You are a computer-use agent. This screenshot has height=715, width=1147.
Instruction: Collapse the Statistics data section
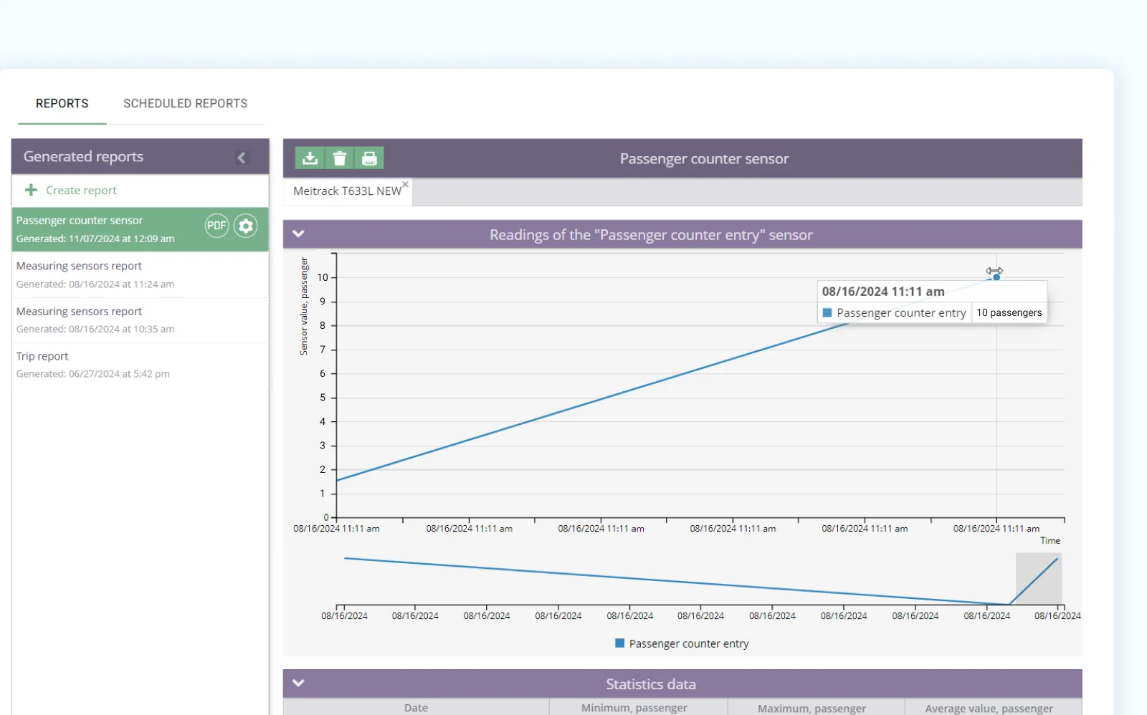[x=299, y=683]
